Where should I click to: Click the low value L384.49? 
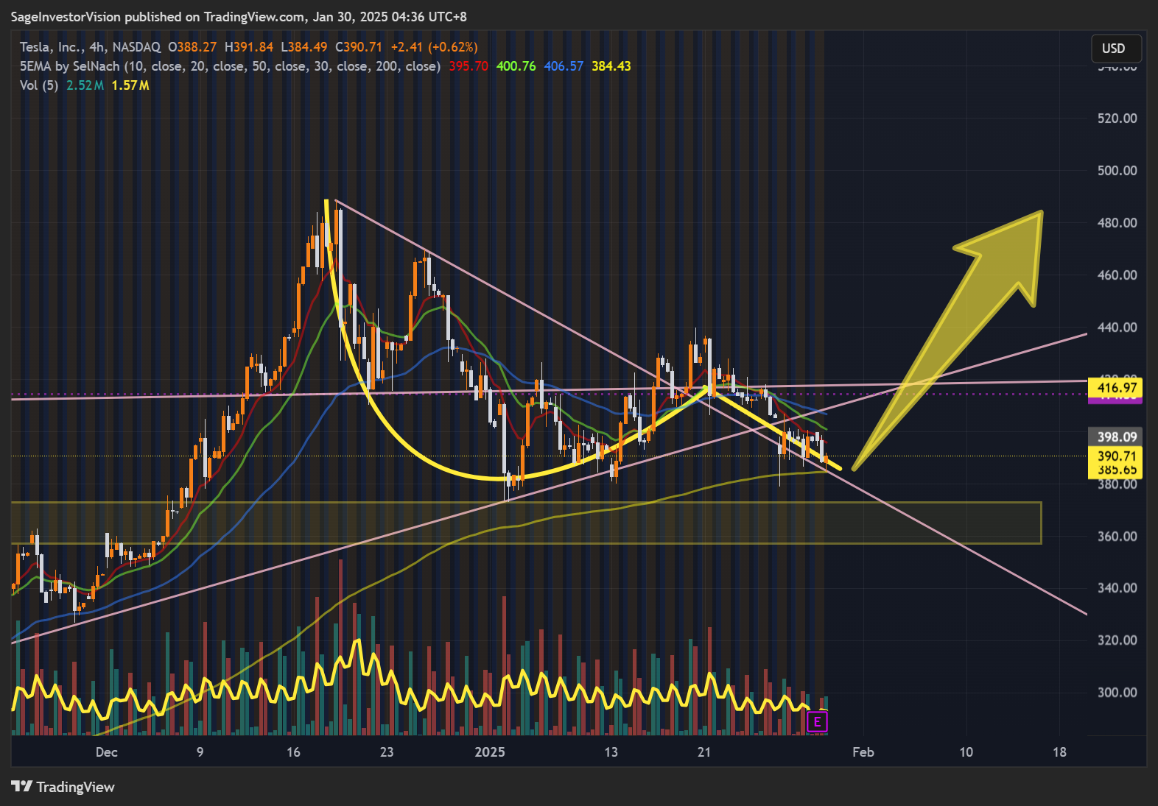pos(304,47)
